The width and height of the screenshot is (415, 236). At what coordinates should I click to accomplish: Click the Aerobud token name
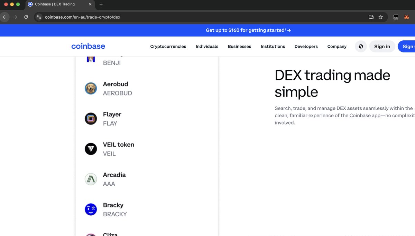click(116, 84)
